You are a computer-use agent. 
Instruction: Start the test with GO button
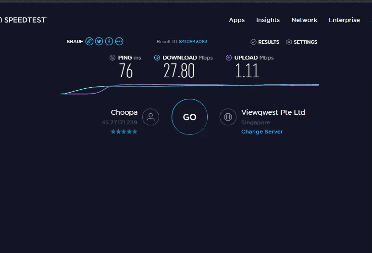[x=189, y=117]
